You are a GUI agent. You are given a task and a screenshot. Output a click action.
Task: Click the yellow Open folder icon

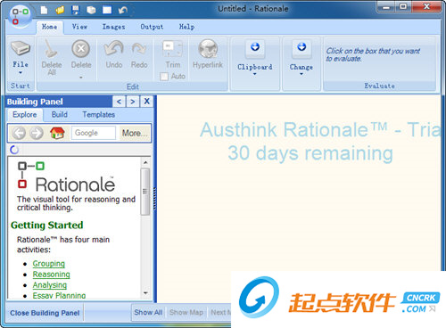60,11
